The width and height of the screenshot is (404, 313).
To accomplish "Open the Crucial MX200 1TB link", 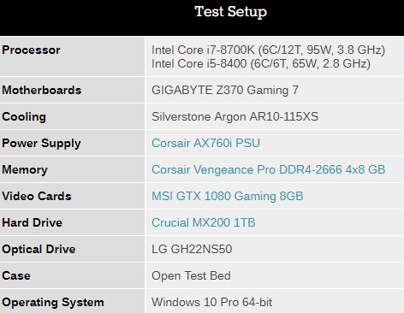I will [x=204, y=222].
